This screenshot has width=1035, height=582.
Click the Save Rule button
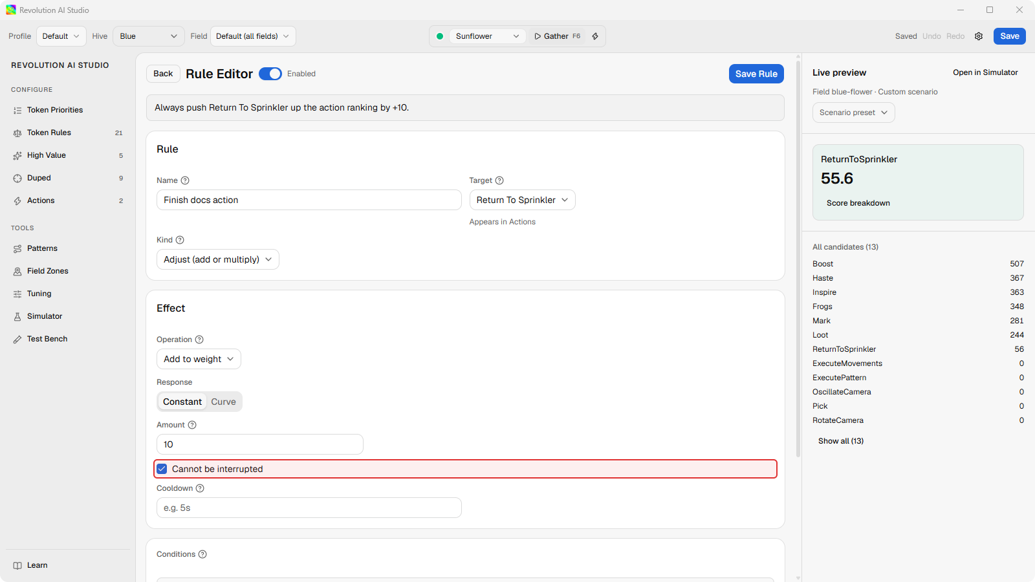point(756,74)
